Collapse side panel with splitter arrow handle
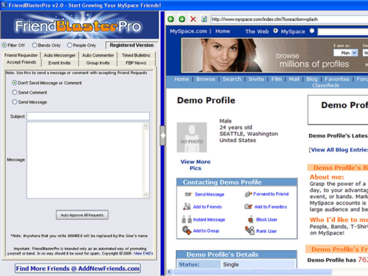The height and width of the screenshot is (276, 368). pos(163,136)
